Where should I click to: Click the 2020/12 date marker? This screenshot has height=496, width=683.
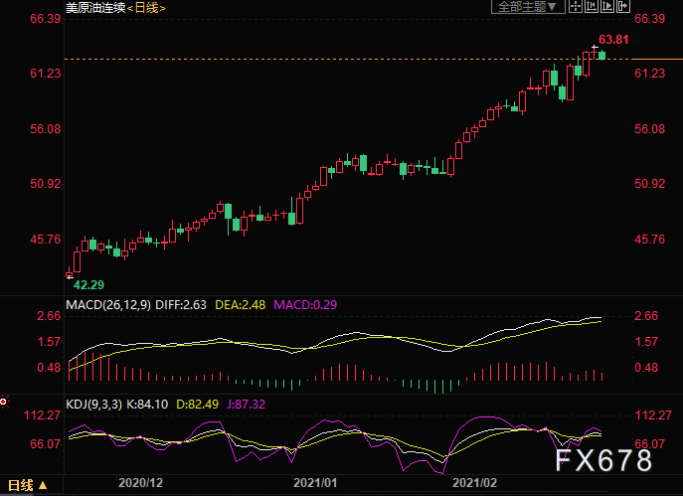(x=140, y=483)
